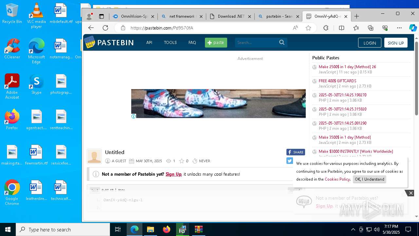
Task: Open paste 2025-05-30T21:14:25.198270
Action: pyautogui.click(x=343, y=95)
